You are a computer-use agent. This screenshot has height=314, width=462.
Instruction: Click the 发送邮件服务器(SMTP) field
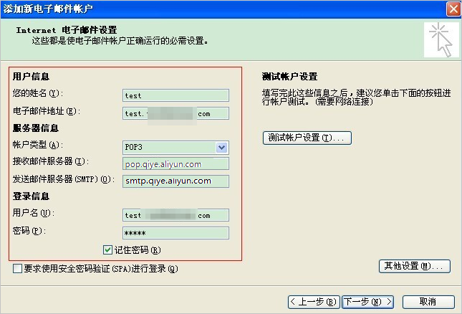175,181
